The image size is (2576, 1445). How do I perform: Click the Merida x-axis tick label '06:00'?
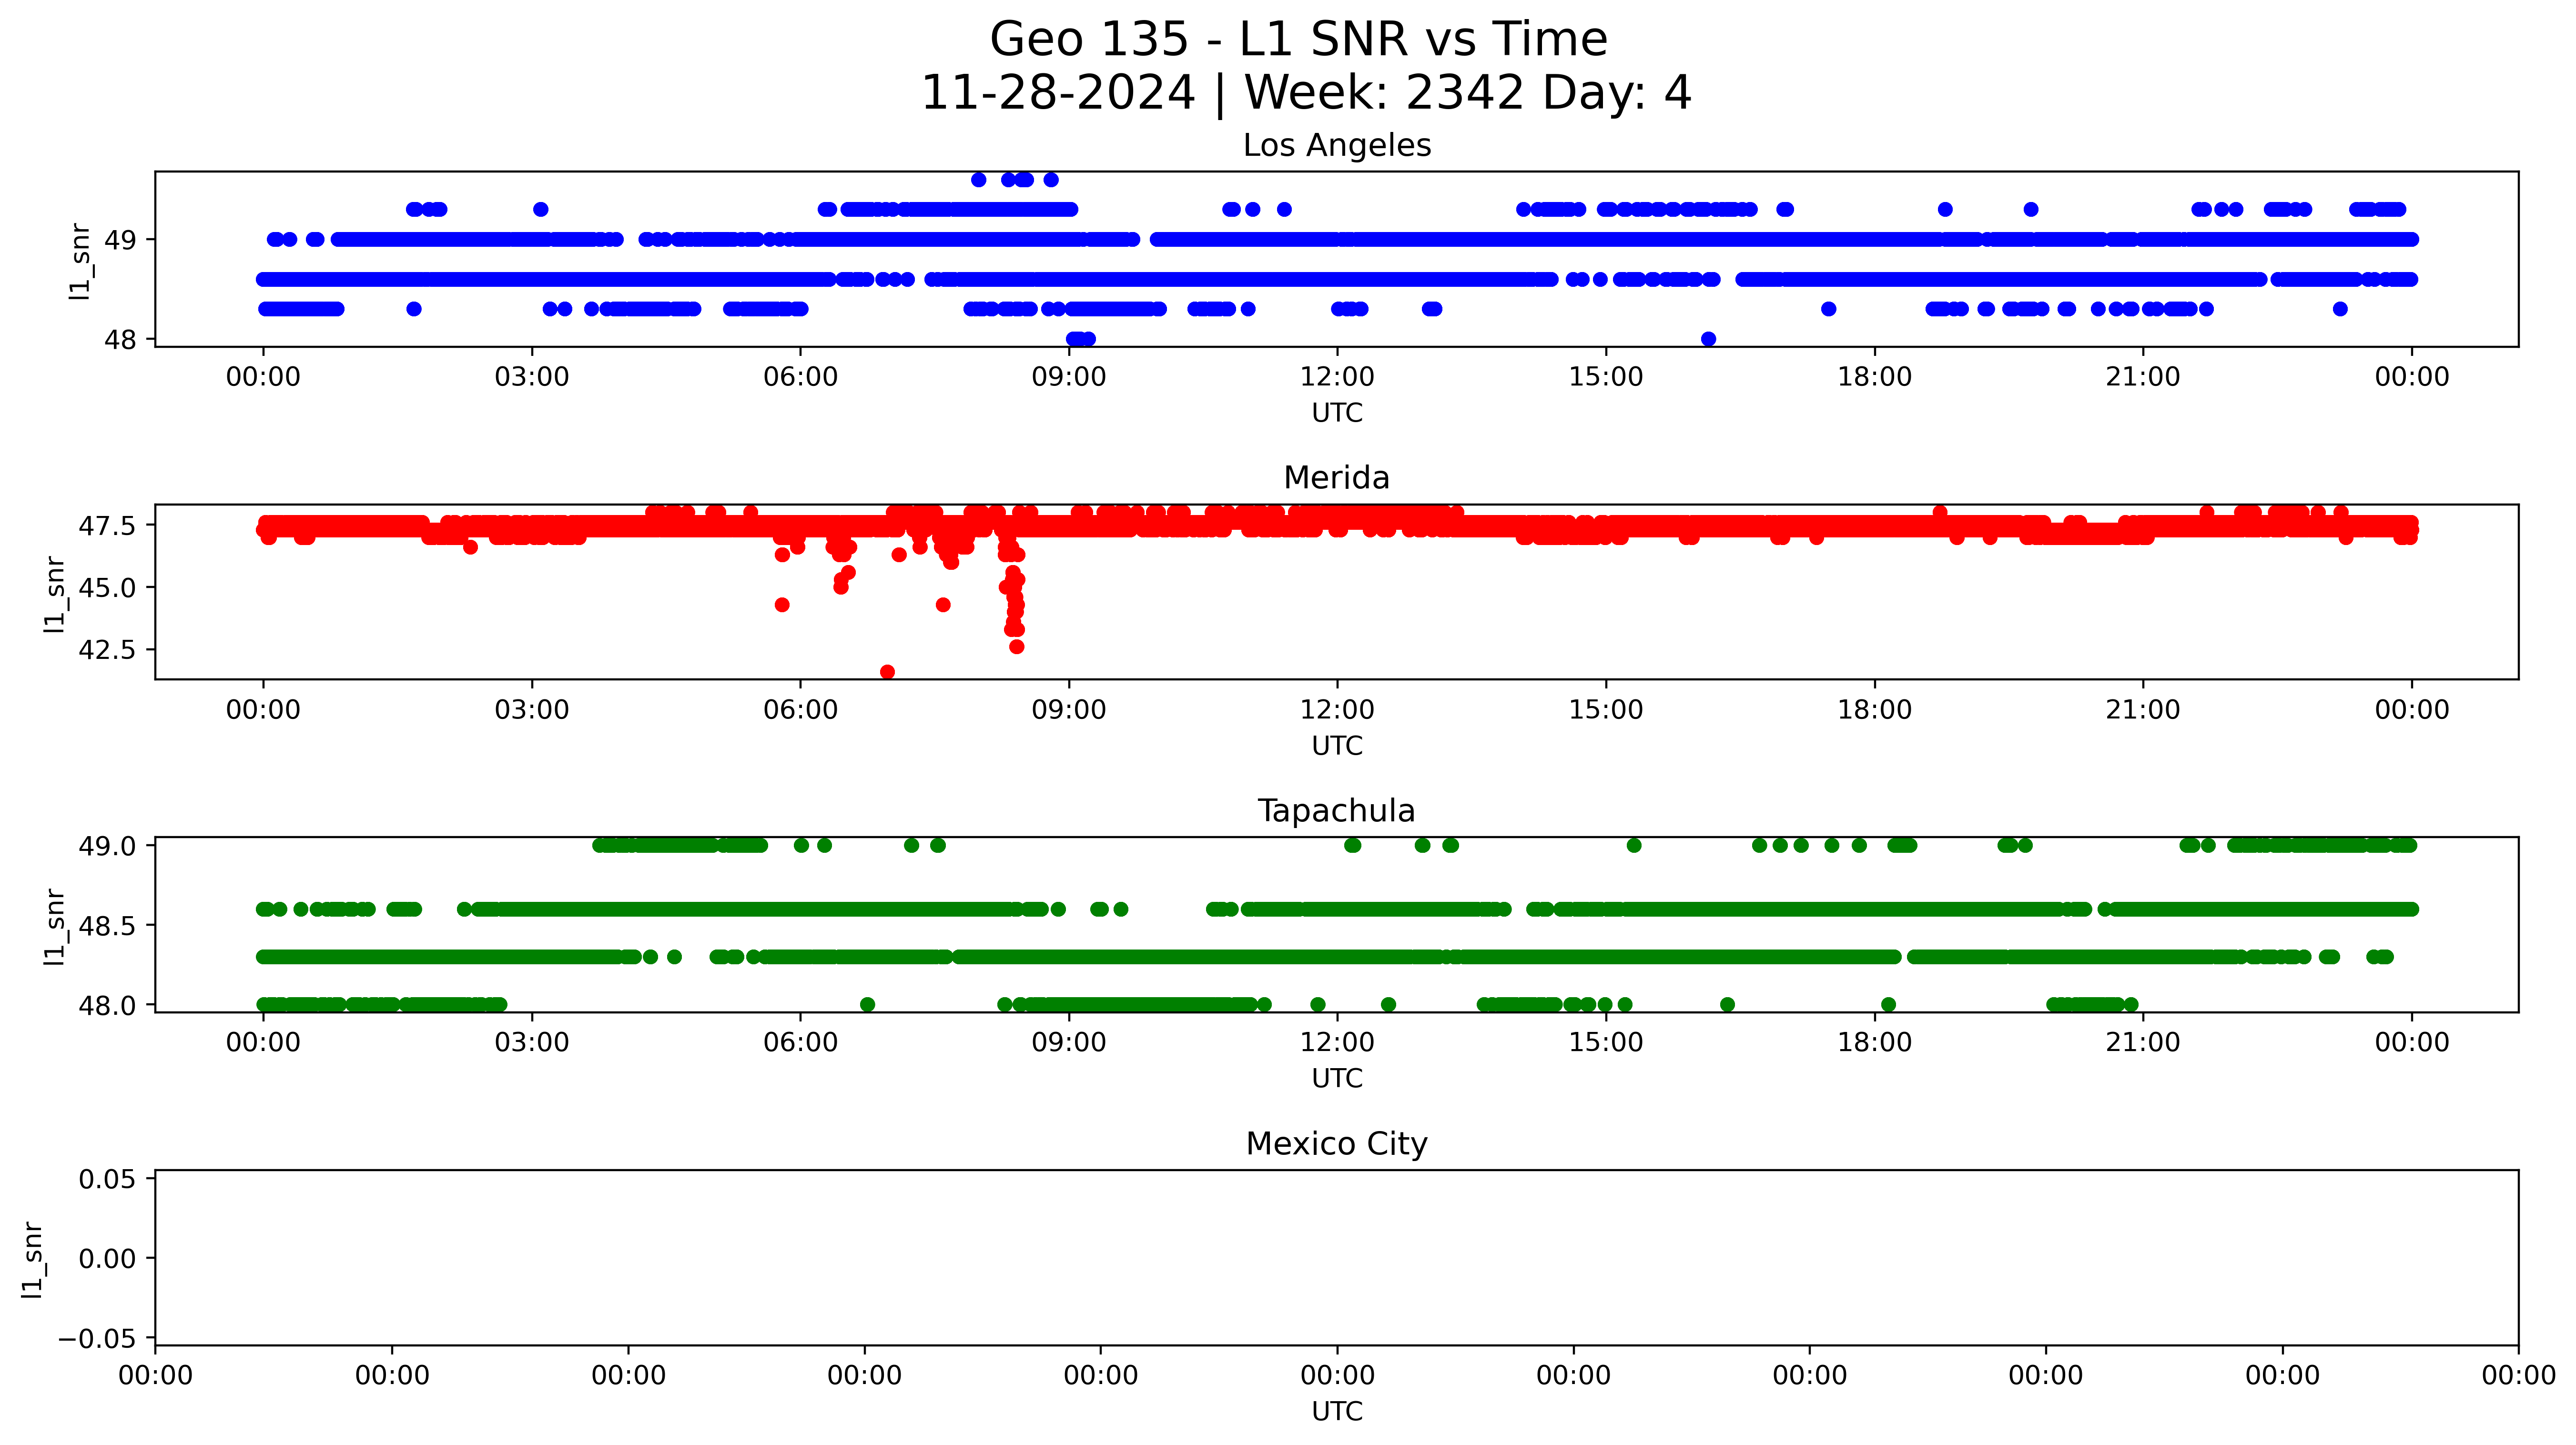[800, 710]
